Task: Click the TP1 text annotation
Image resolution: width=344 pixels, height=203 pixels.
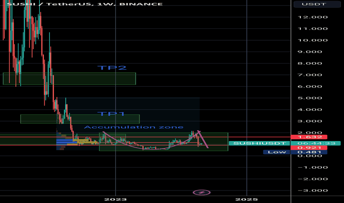Action: point(111,114)
